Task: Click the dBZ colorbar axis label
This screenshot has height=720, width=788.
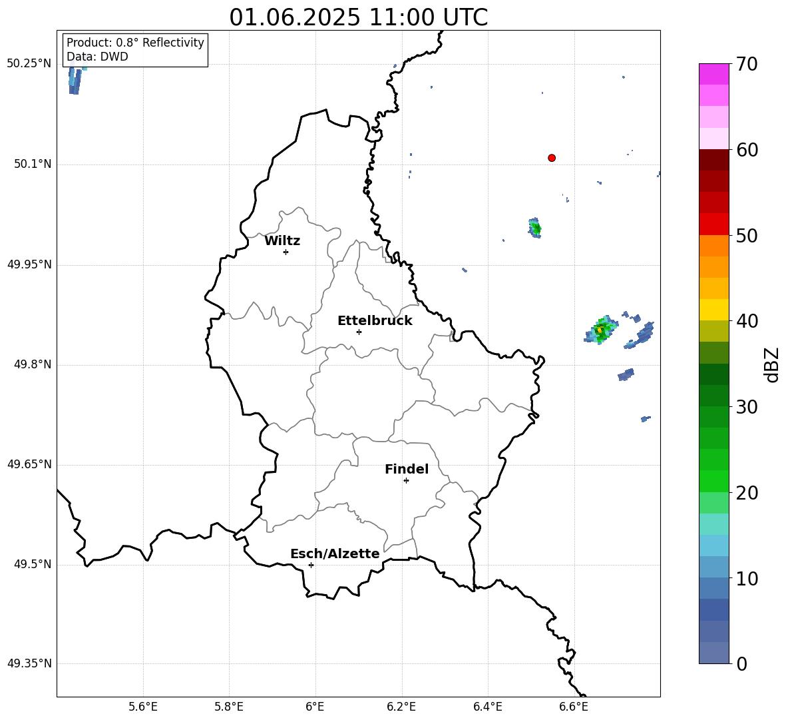Action: click(773, 364)
